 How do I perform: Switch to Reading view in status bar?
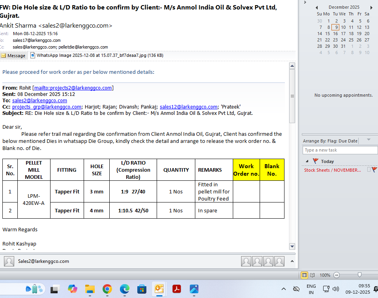click(x=312, y=275)
